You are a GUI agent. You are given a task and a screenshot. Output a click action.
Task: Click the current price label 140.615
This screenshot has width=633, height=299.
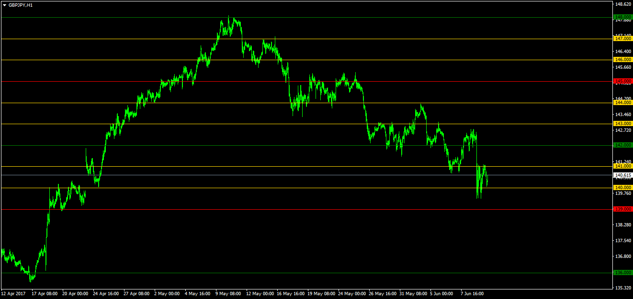(623, 175)
